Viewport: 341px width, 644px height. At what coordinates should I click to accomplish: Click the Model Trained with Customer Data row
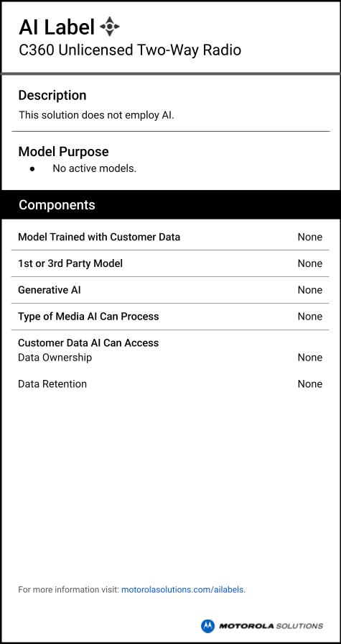[x=170, y=237]
